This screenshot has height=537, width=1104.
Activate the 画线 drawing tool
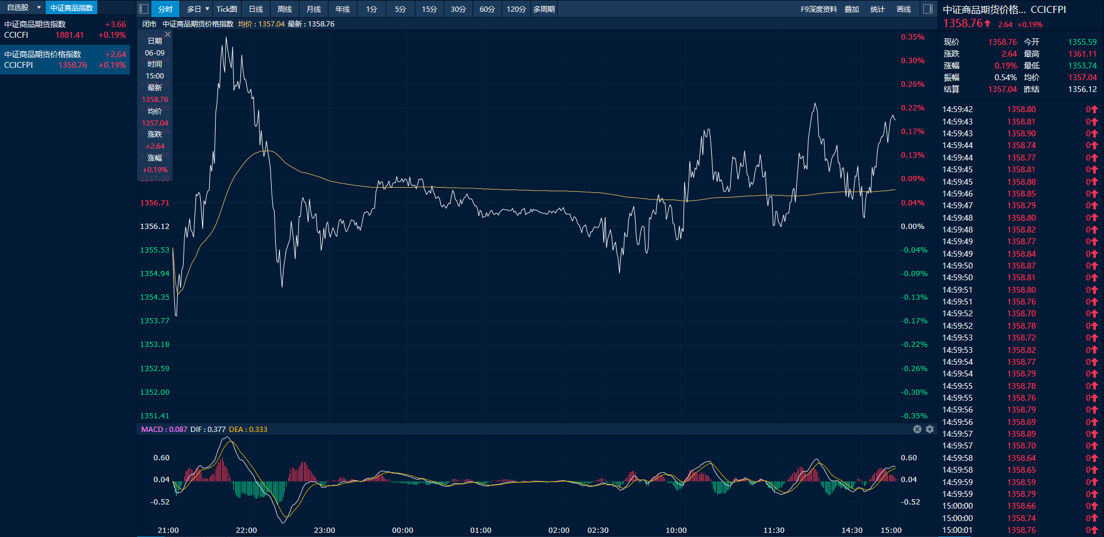coord(904,9)
